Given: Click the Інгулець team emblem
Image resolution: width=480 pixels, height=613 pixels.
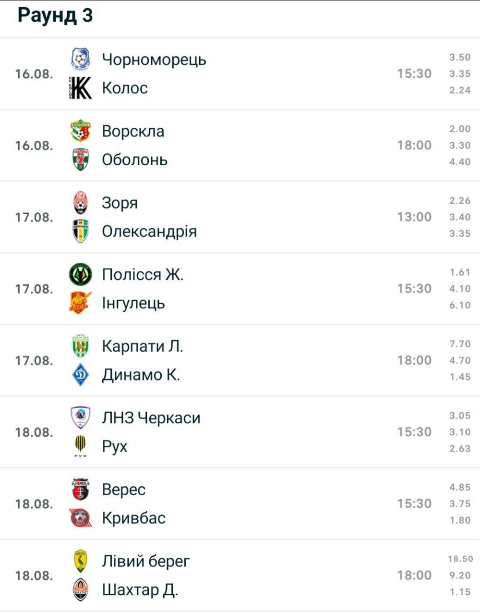Looking at the screenshot, I should pyautogui.click(x=81, y=303).
